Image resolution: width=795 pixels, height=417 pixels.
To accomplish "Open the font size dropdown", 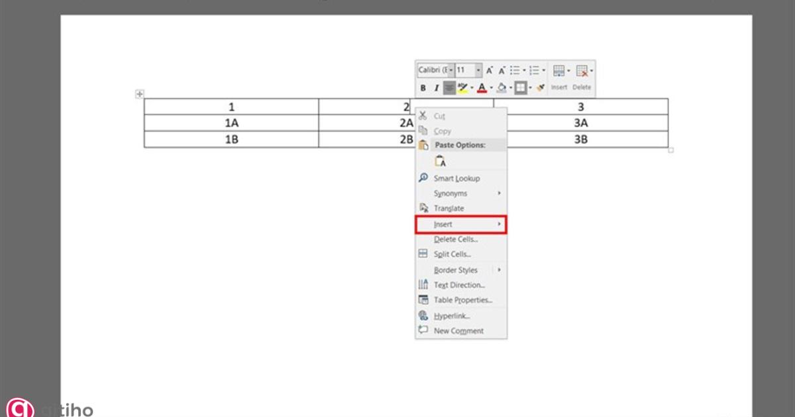I will point(478,70).
